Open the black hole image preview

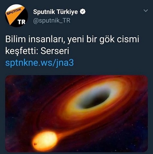(76, 114)
